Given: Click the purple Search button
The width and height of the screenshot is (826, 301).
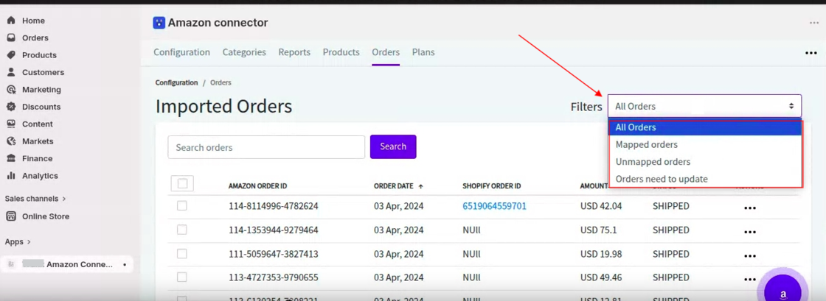Looking at the screenshot, I should coord(393,146).
